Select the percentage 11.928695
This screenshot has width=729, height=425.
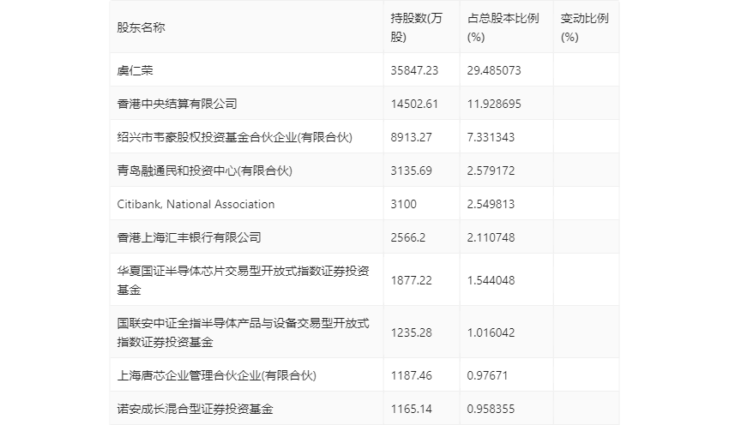[494, 104]
